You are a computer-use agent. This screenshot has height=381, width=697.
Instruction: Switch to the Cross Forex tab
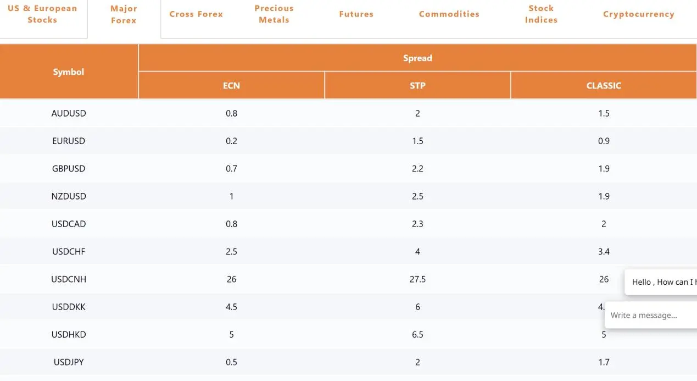pos(196,14)
